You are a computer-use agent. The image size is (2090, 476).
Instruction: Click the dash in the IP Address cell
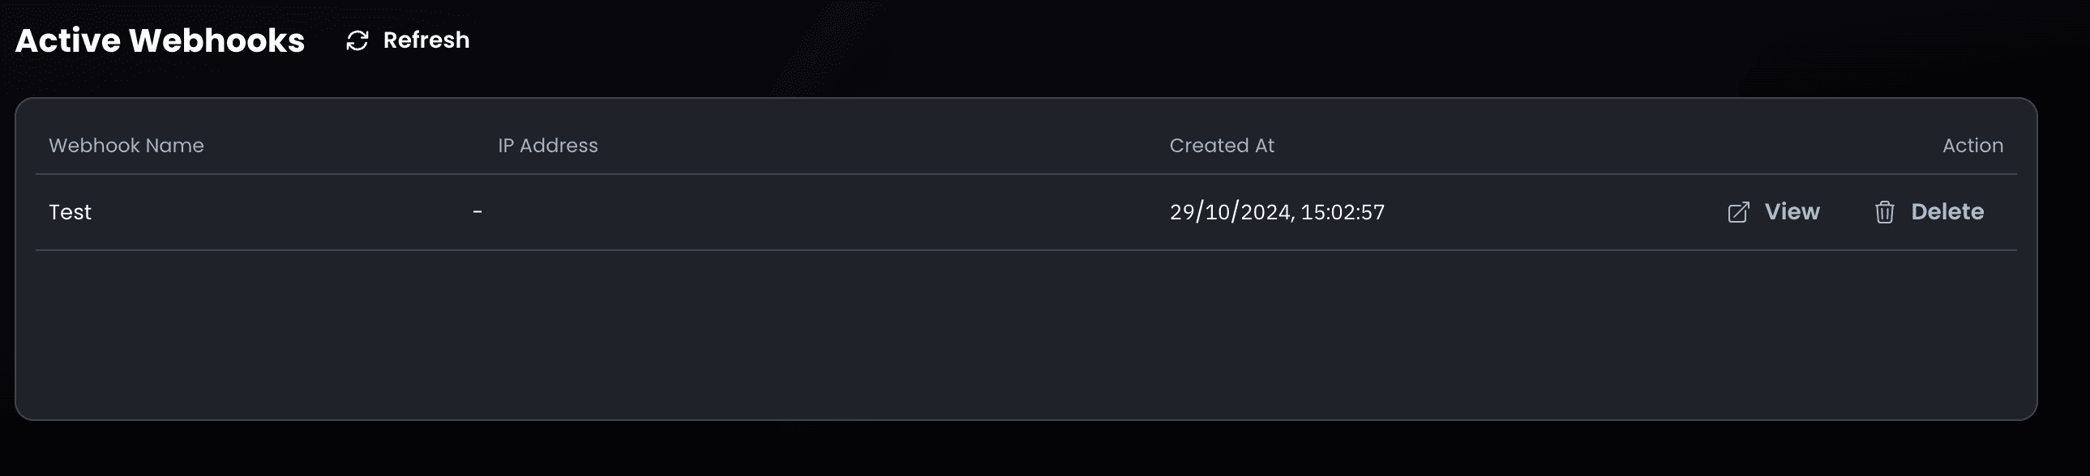pos(478,212)
